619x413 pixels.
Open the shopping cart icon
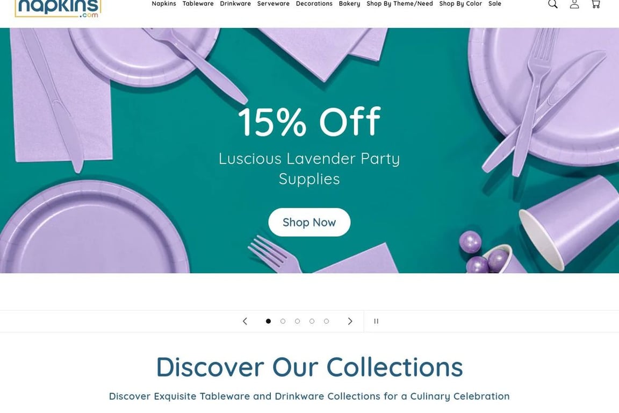[x=596, y=4]
